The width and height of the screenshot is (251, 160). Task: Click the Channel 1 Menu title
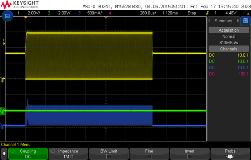pos(16,144)
